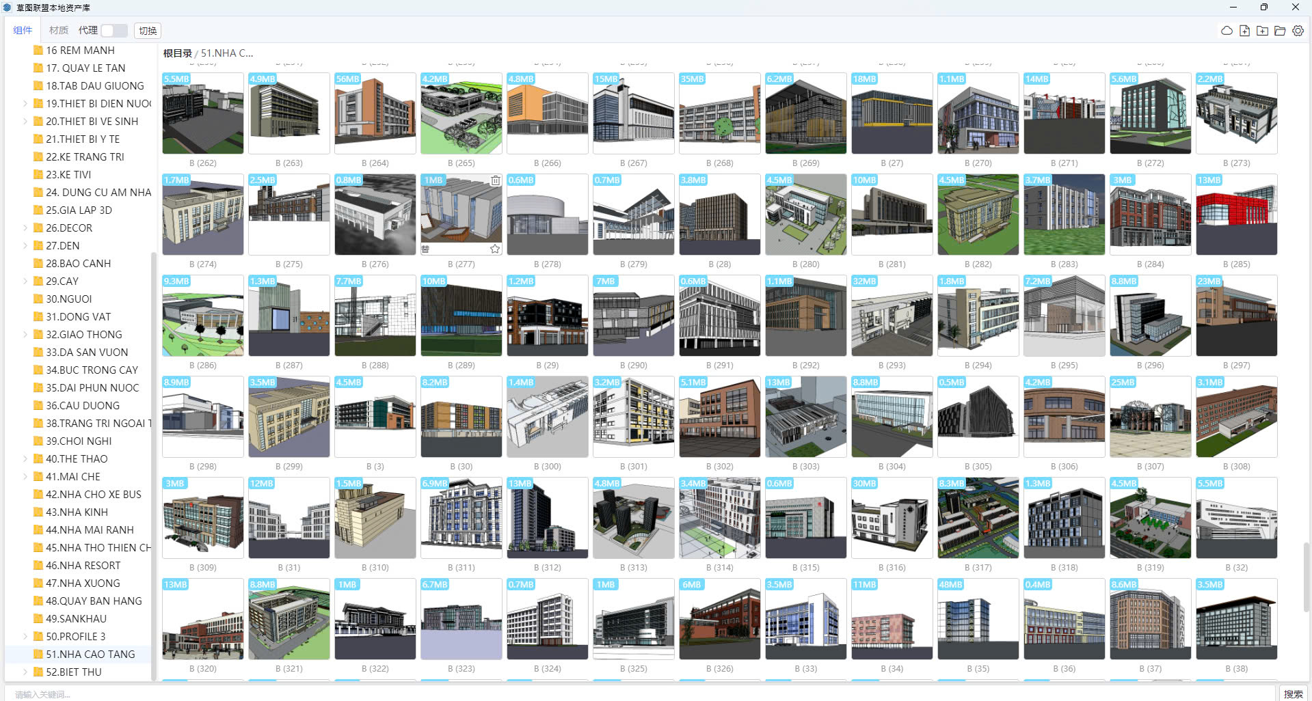Screen dimensions: 1312x701
Task: Click the new folder icon
Action: (1262, 31)
